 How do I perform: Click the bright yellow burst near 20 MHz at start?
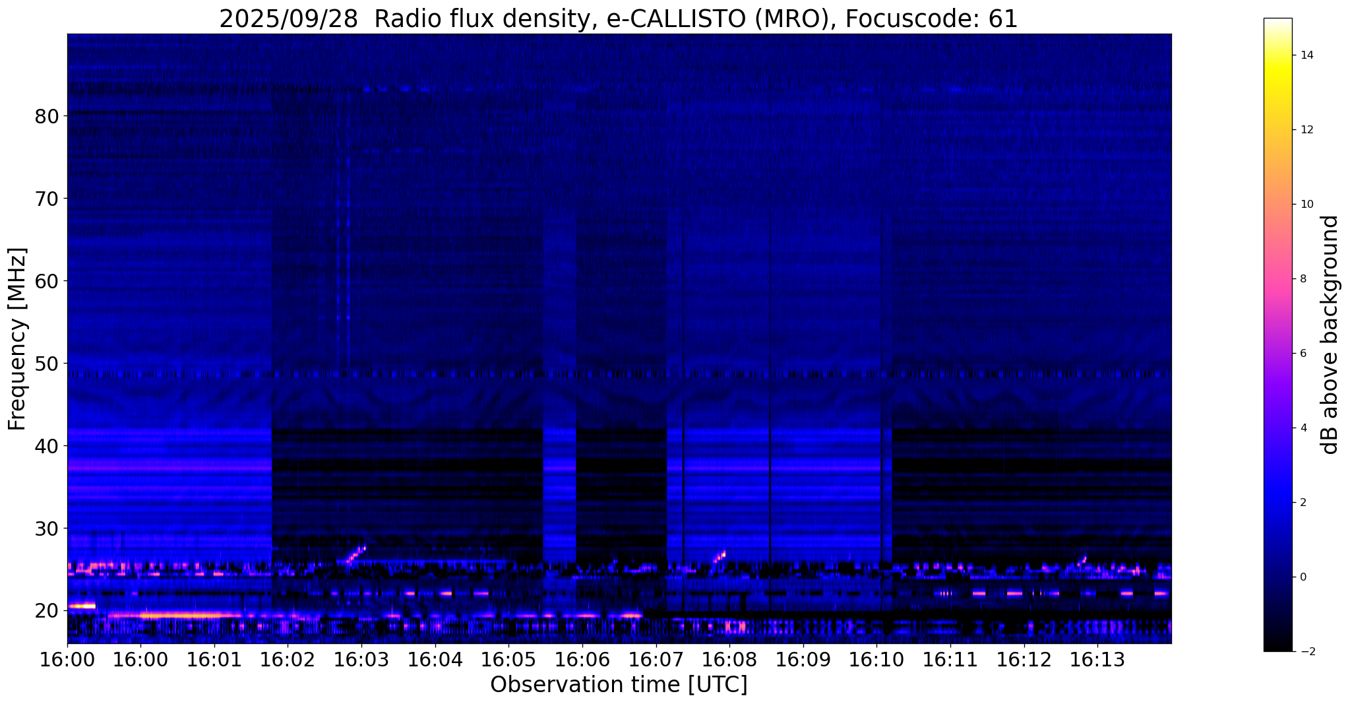(x=82, y=606)
